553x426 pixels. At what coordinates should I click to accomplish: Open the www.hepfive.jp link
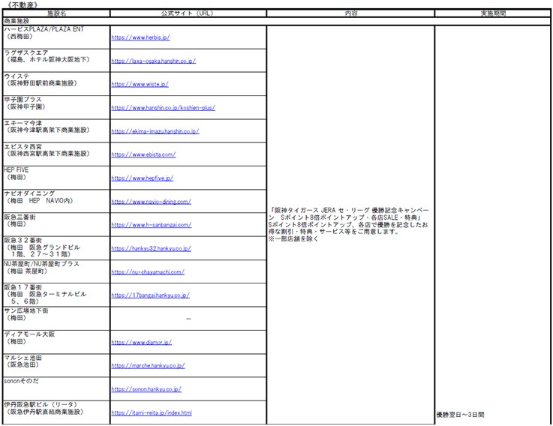pyautogui.click(x=143, y=178)
